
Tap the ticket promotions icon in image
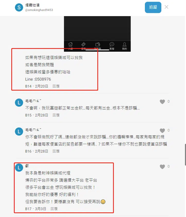(x=83, y=45)
